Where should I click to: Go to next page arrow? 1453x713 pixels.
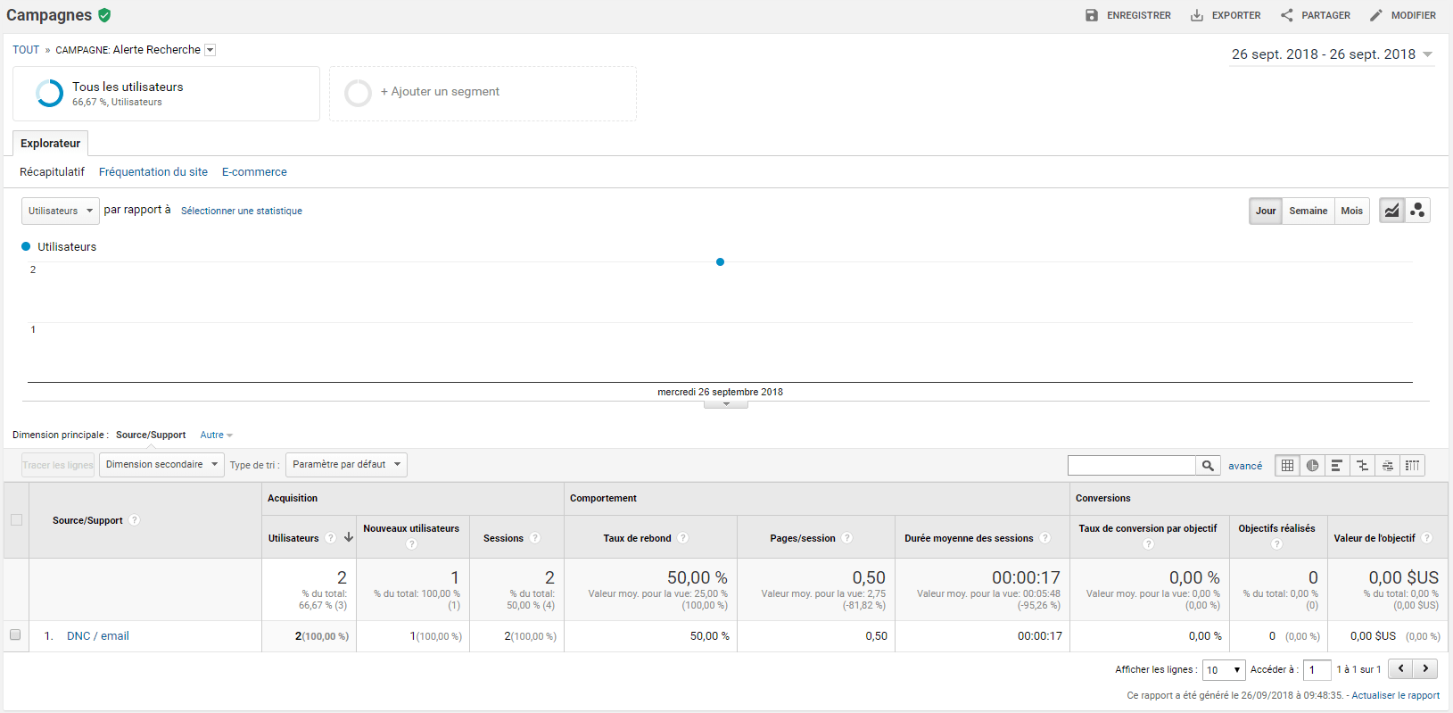(1425, 669)
